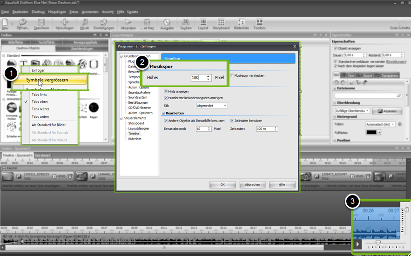Open the Füllen Automatisch dropdown
Image resolution: width=411 pixels, height=256 pixels.
click(x=380, y=124)
